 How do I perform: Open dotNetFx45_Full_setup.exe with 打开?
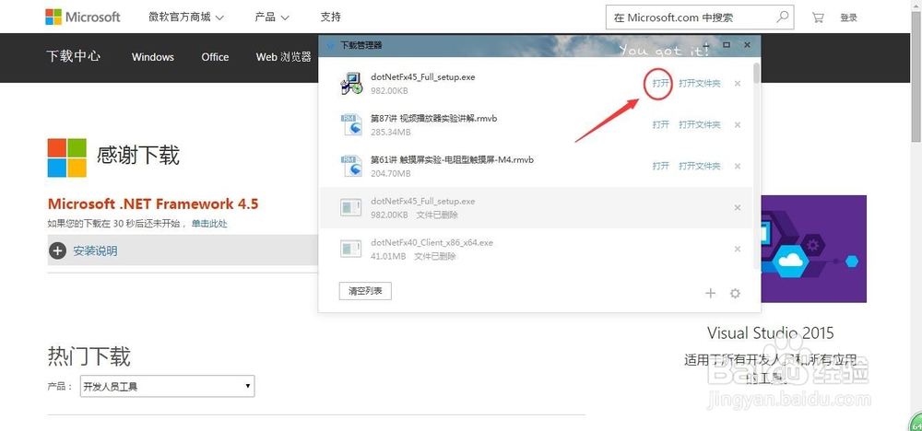coord(660,84)
